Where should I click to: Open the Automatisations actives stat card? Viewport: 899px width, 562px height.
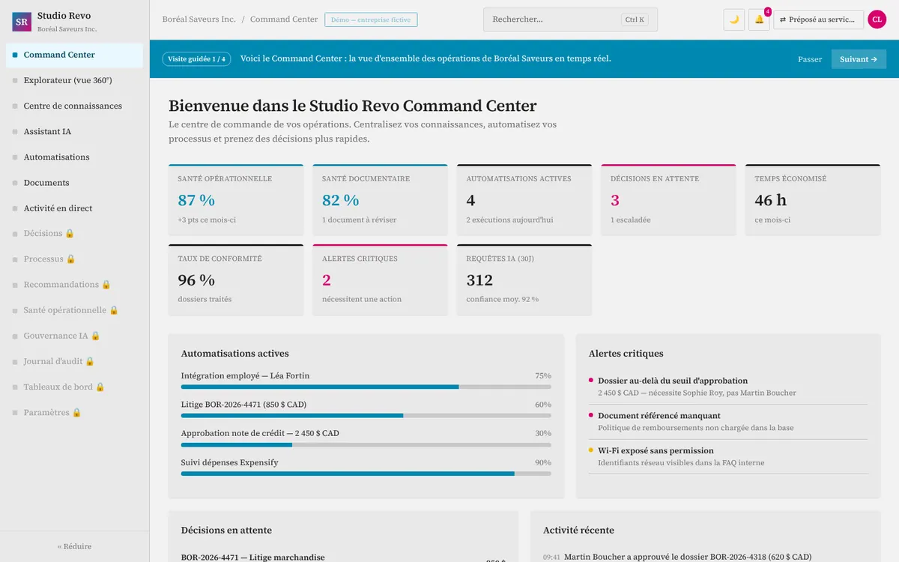point(524,200)
